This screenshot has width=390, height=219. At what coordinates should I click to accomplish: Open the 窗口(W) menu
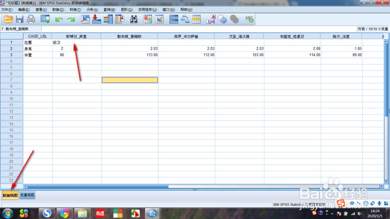point(168,10)
